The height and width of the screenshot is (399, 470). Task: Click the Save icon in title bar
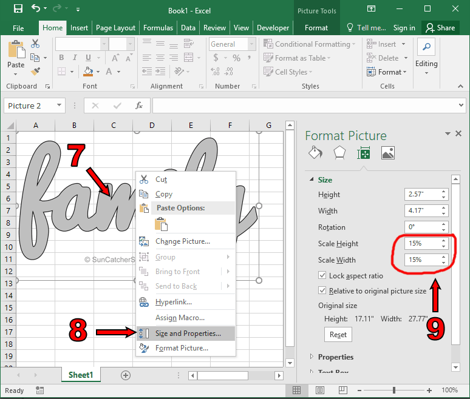(x=18, y=9)
